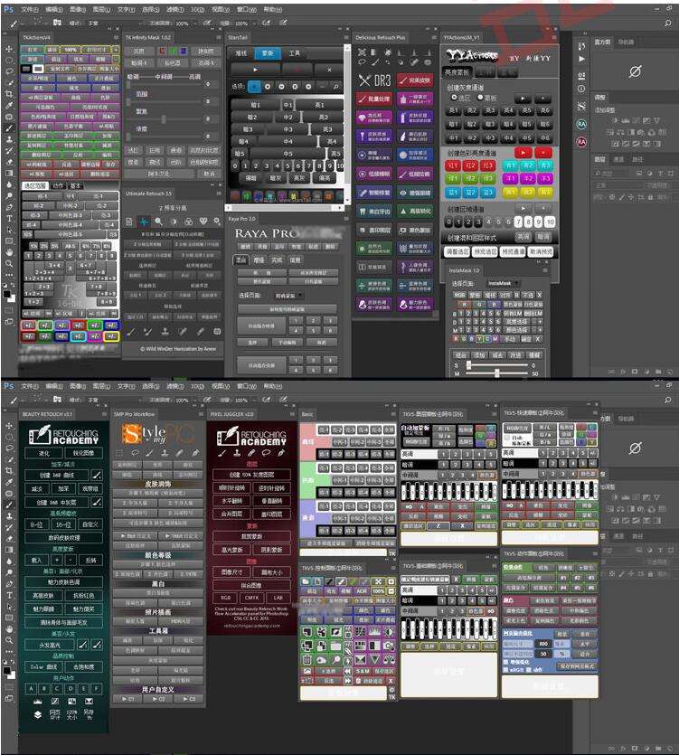
Task: Open 文件 menu in upper window
Action: [x=30, y=9]
